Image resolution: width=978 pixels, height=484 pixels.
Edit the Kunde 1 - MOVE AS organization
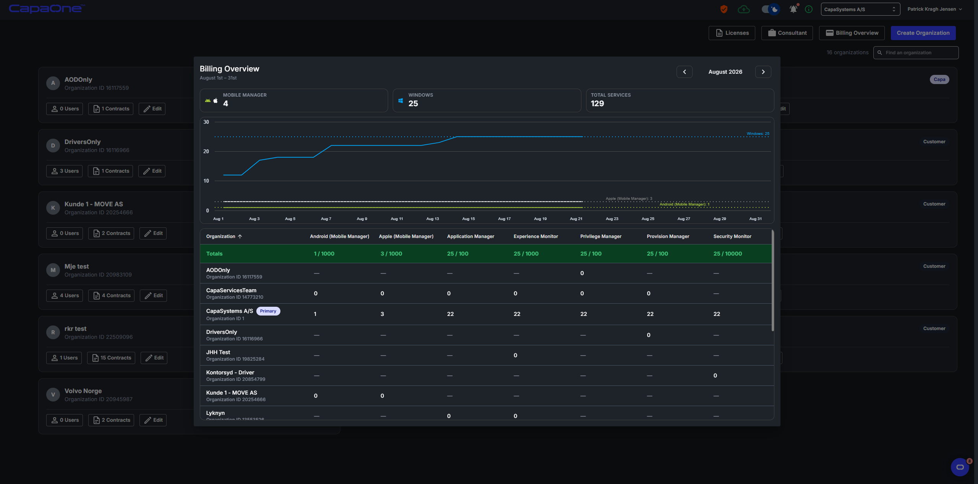click(153, 233)
